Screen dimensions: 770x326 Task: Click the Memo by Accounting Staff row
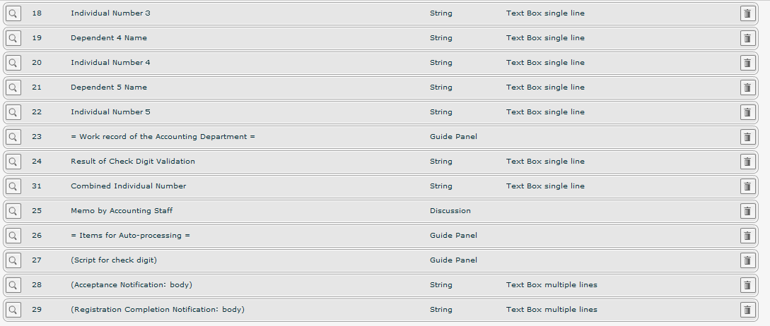pos(122,211)
